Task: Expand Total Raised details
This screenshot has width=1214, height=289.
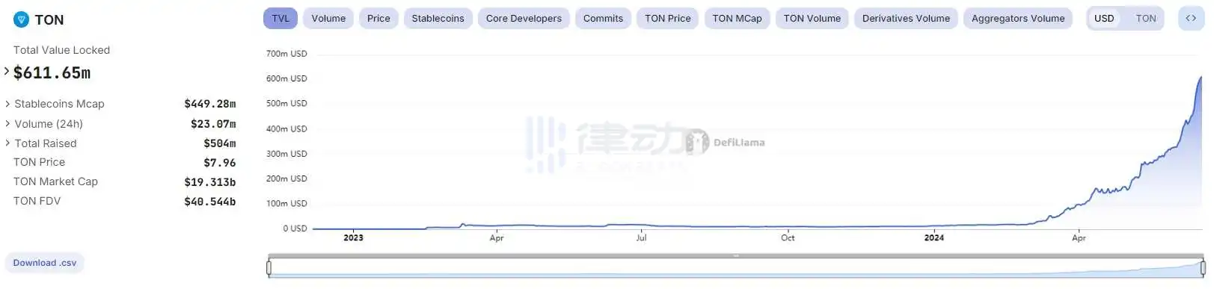Action: 7,143
